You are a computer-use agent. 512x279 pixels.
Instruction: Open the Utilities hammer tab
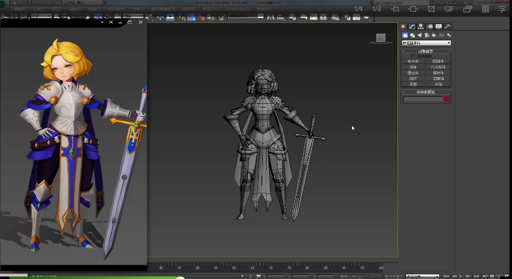click(x=447, y=27)
